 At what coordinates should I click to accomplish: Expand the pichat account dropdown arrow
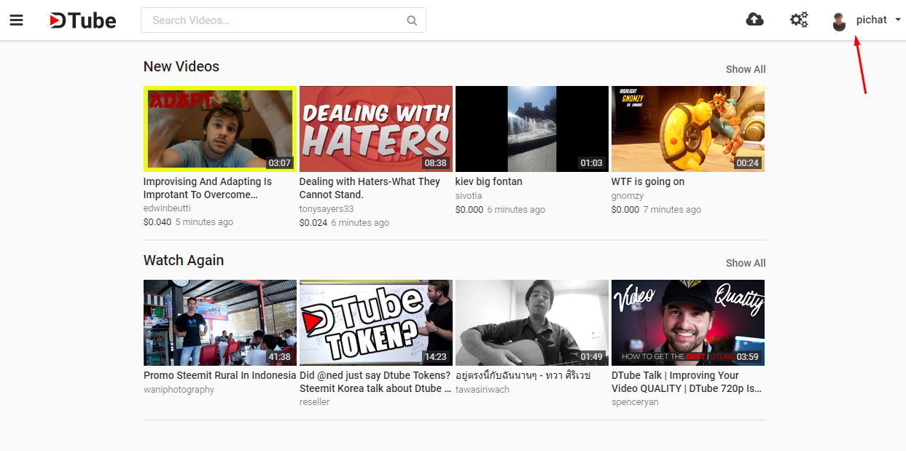coord(898,20)
